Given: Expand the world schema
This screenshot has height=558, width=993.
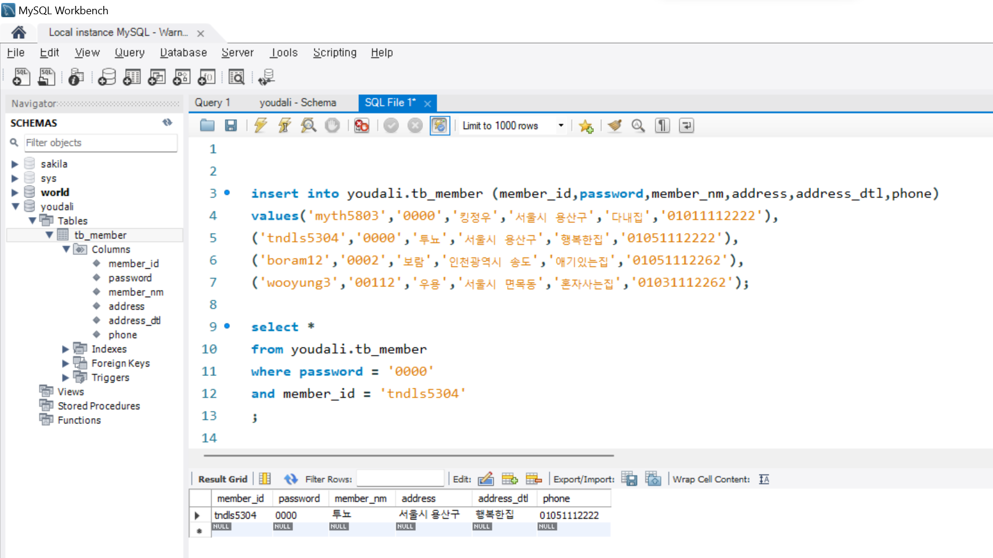Looking at the screenshot, I should point(15,192).
